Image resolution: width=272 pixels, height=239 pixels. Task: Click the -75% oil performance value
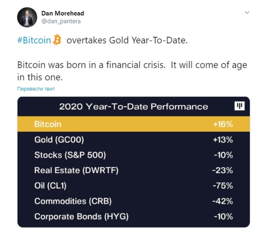coord(223,186)
